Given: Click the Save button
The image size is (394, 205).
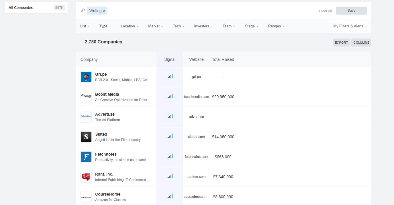Looking at the screenshot, I should (x=351, y=11).
